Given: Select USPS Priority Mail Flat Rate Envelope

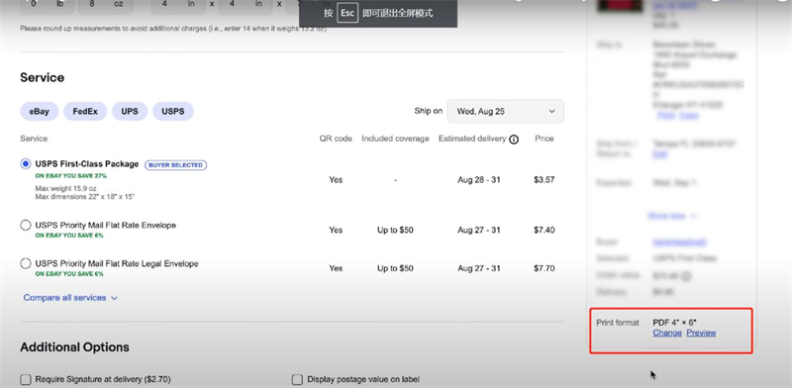Looking at the screenshot, I should (x=26, y=226).
